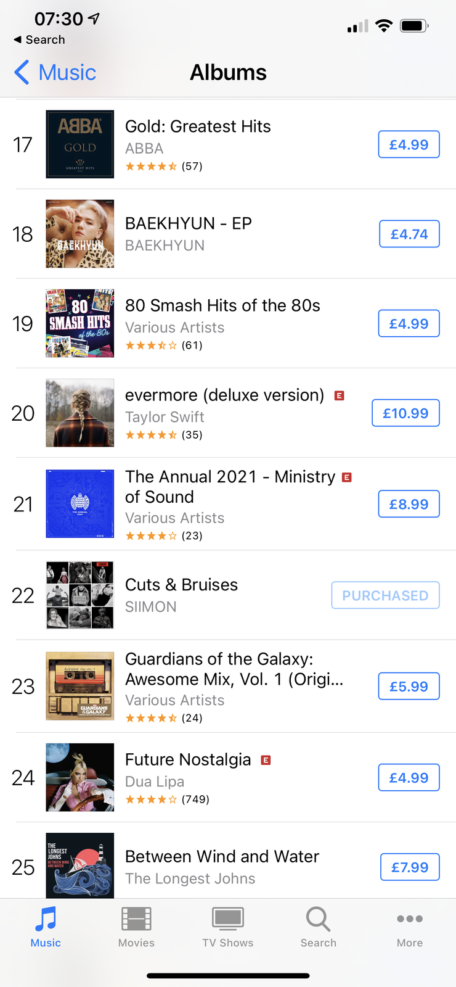Buy evermore deluxe version for £10.99
456x987 pixels.
tap(405, 413)
